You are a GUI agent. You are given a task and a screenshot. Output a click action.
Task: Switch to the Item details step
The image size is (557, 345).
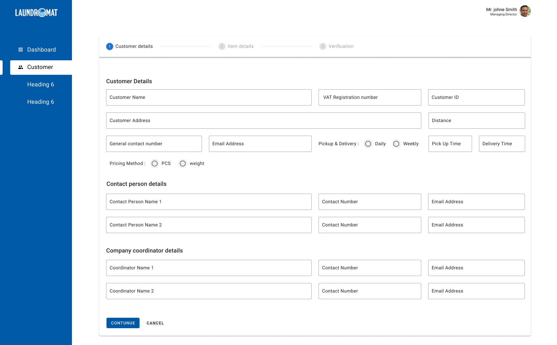[x=240, y=46]
